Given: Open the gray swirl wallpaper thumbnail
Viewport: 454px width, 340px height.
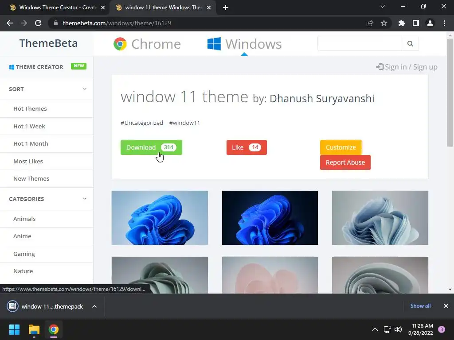Looking at the screenshot, I should pyautogui.click(x=380, y=275).
